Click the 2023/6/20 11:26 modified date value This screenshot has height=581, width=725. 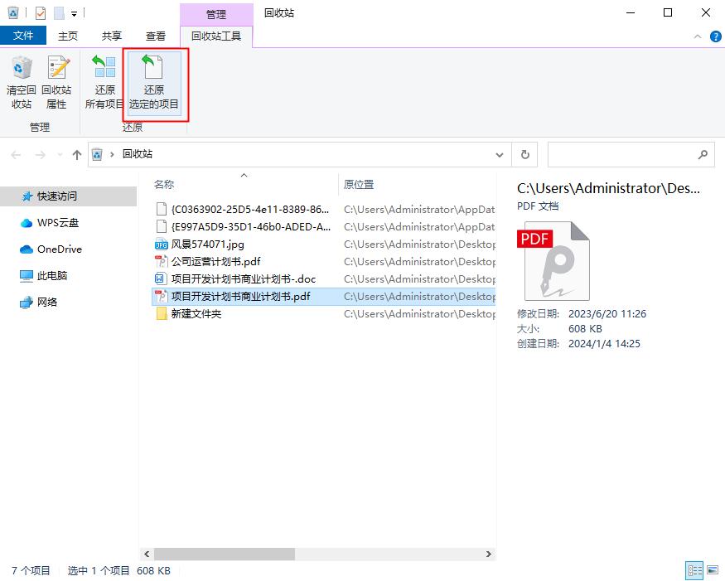coord(607,313)
